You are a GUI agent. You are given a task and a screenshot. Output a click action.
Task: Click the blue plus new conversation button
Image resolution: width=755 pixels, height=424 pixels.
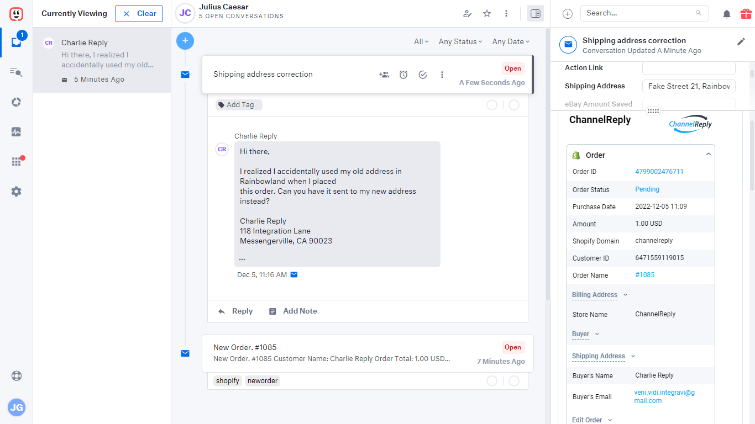185,41
